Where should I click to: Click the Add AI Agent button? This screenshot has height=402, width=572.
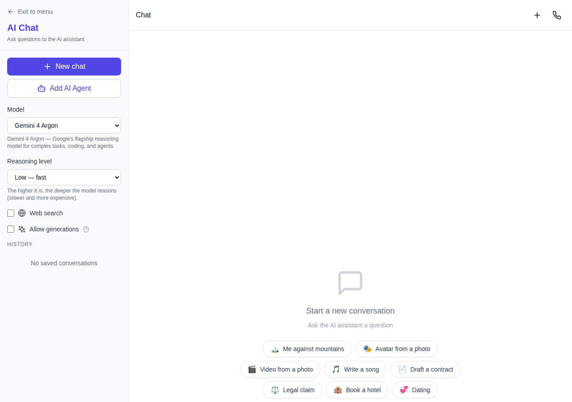[x=64, y=88]
